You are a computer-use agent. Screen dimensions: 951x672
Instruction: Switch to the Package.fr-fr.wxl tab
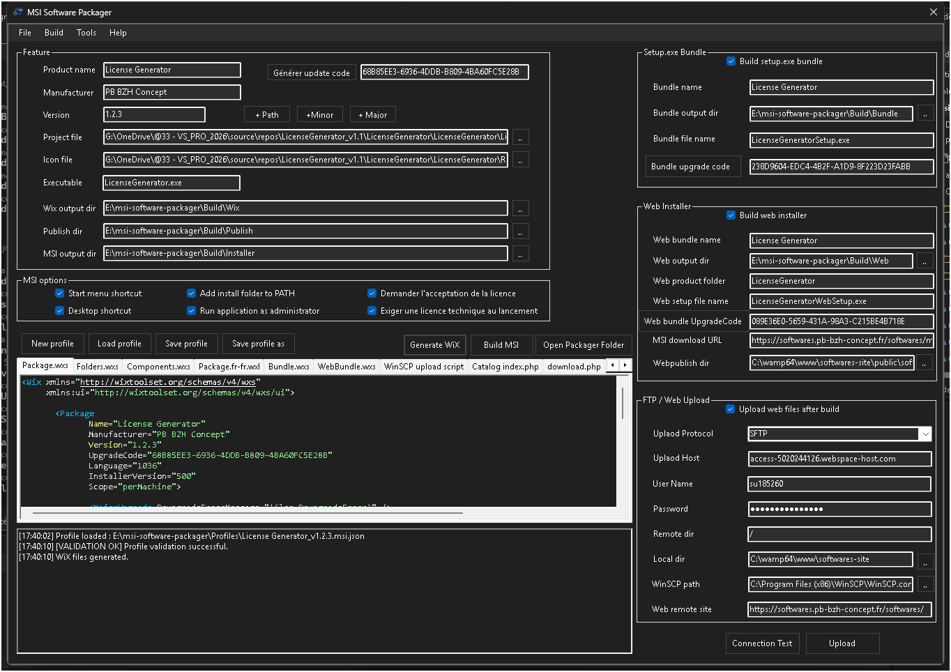pos(229,367)
